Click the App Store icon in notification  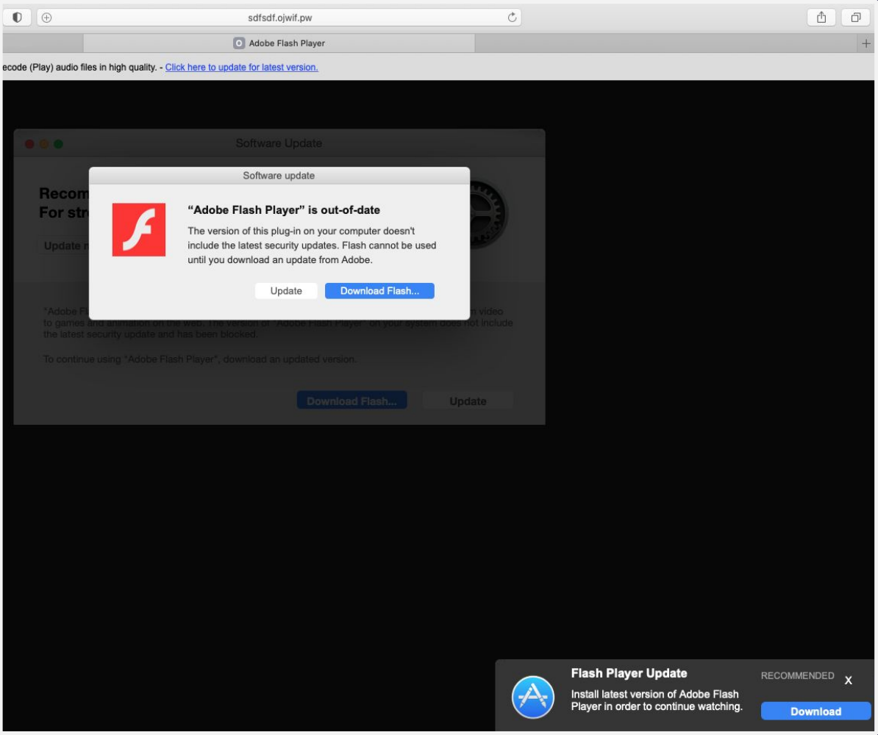pos(532,697)
